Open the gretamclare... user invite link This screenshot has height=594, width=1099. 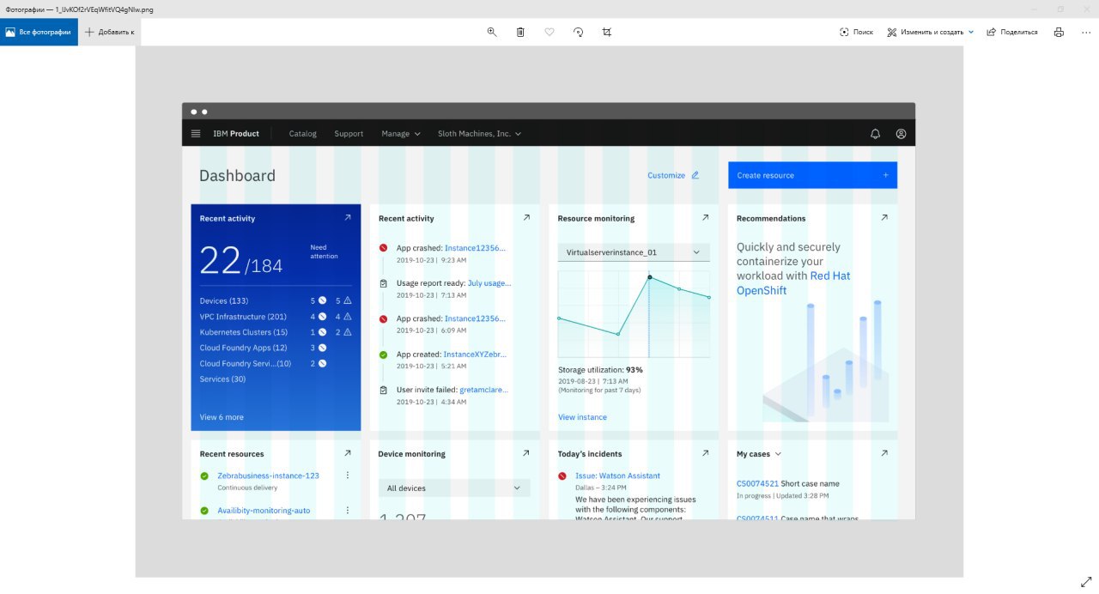(483, 389)
